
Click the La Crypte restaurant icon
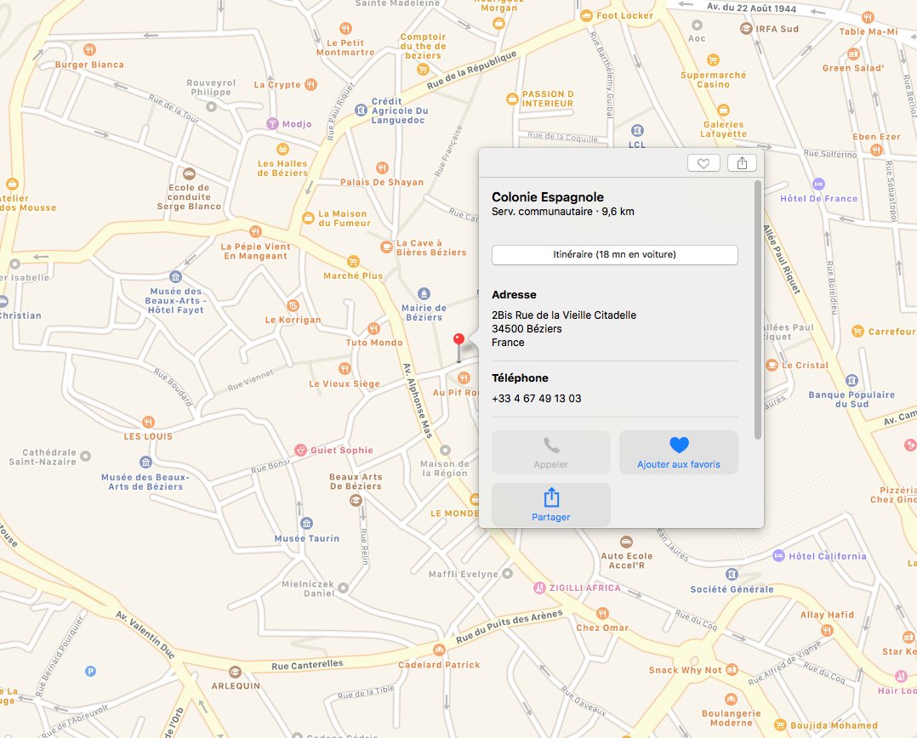point(311,84)
